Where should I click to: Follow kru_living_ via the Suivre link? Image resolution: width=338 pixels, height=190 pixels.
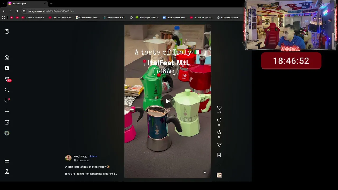93,156
